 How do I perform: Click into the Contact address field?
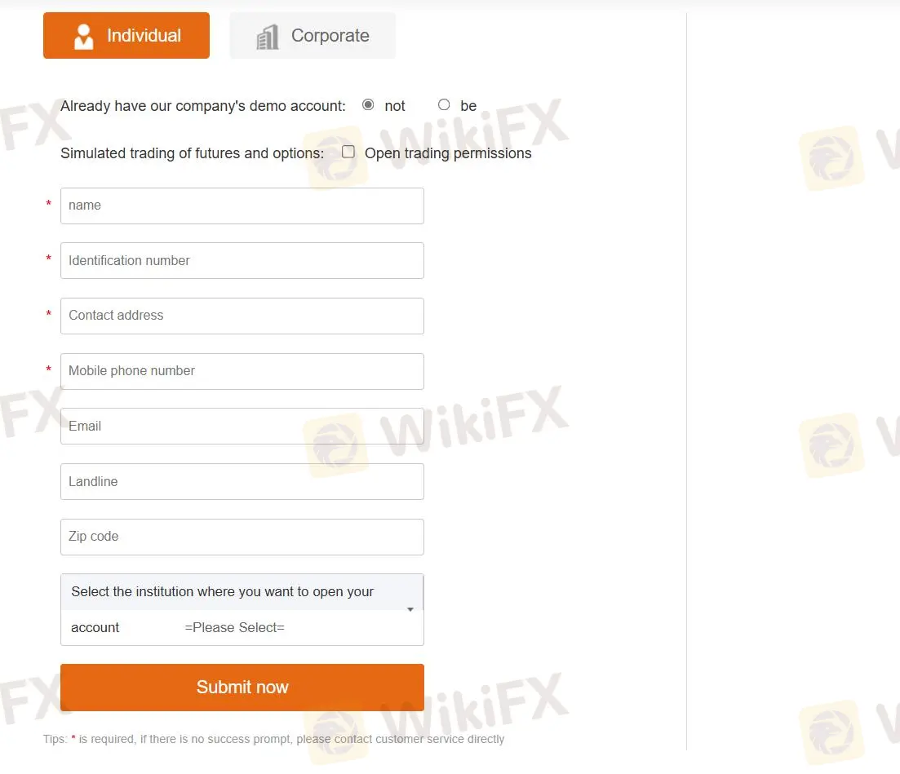[x=242, y=316]
